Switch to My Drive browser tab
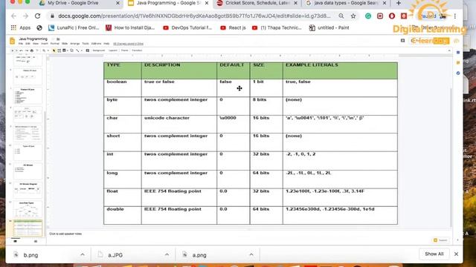 [80, 3]
